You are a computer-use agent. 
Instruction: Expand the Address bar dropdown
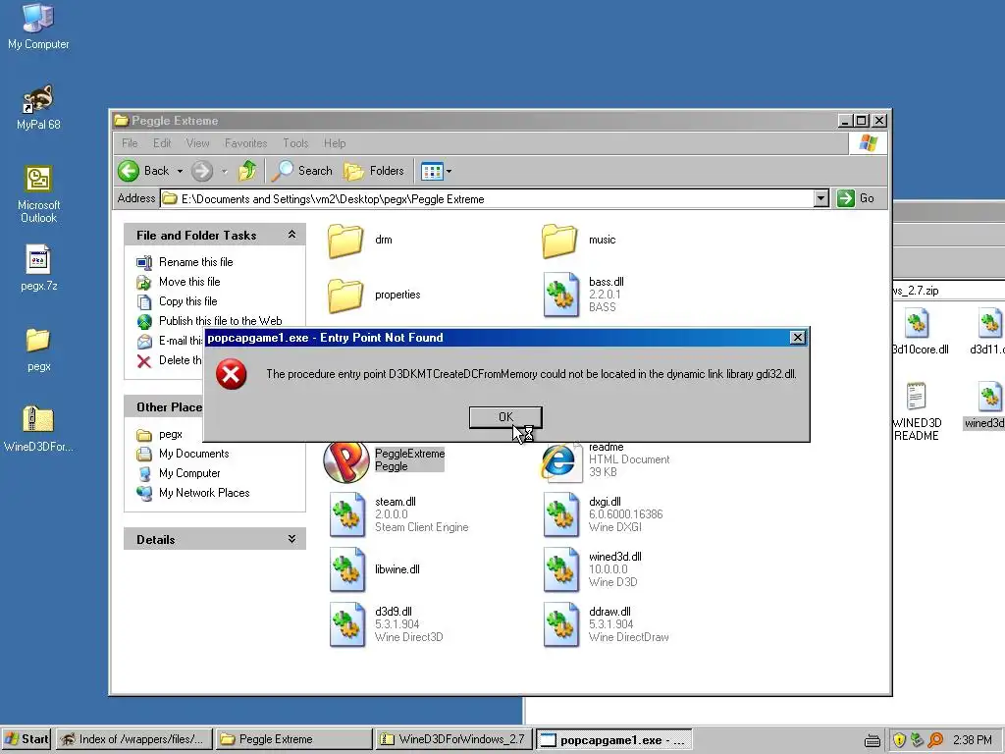click(x=821, y=198)
